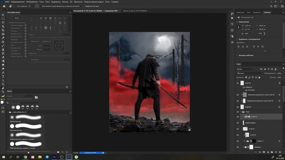Select the Frame tool
285x160 pixels.
3,34
